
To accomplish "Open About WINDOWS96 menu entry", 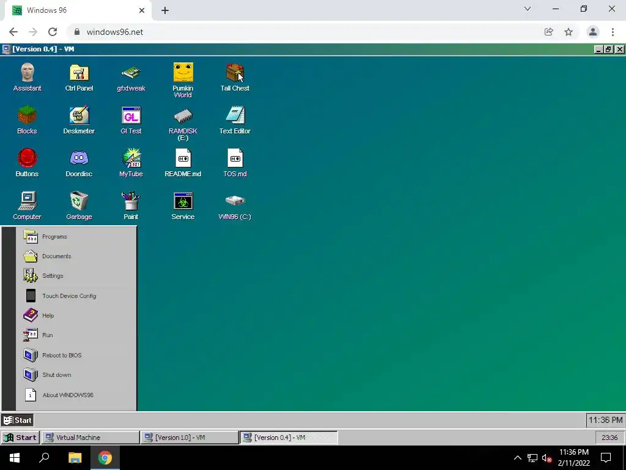I will pyautogui.click(x=76, y=395).
